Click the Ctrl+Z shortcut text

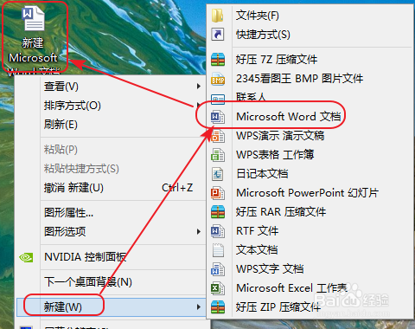coord(177,188)
